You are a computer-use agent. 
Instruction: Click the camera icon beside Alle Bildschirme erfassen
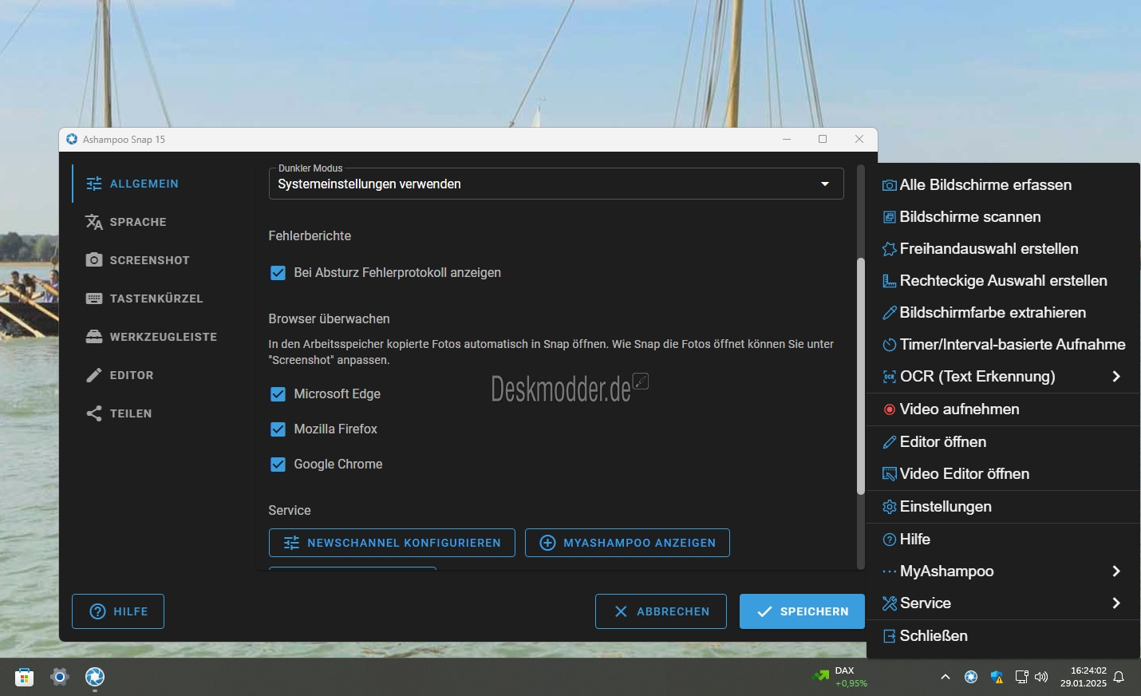pyautogui.click(x=889, y=185)
